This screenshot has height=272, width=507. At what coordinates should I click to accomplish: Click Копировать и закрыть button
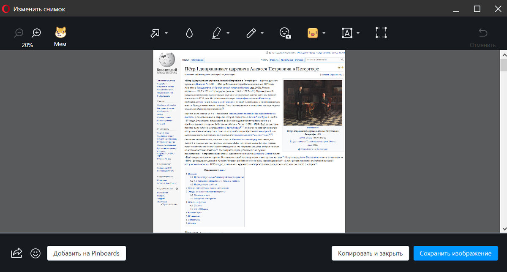pyautogui.click(x=370, y=253)
